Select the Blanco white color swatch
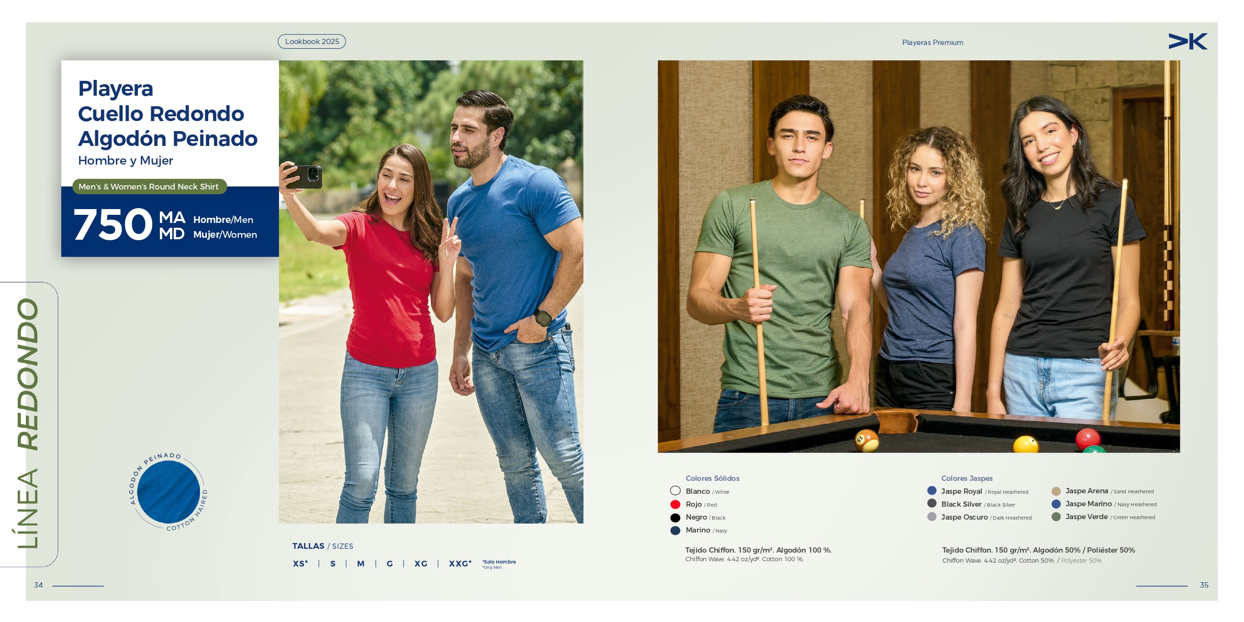1244x622 pixels. tap(675, 491)
